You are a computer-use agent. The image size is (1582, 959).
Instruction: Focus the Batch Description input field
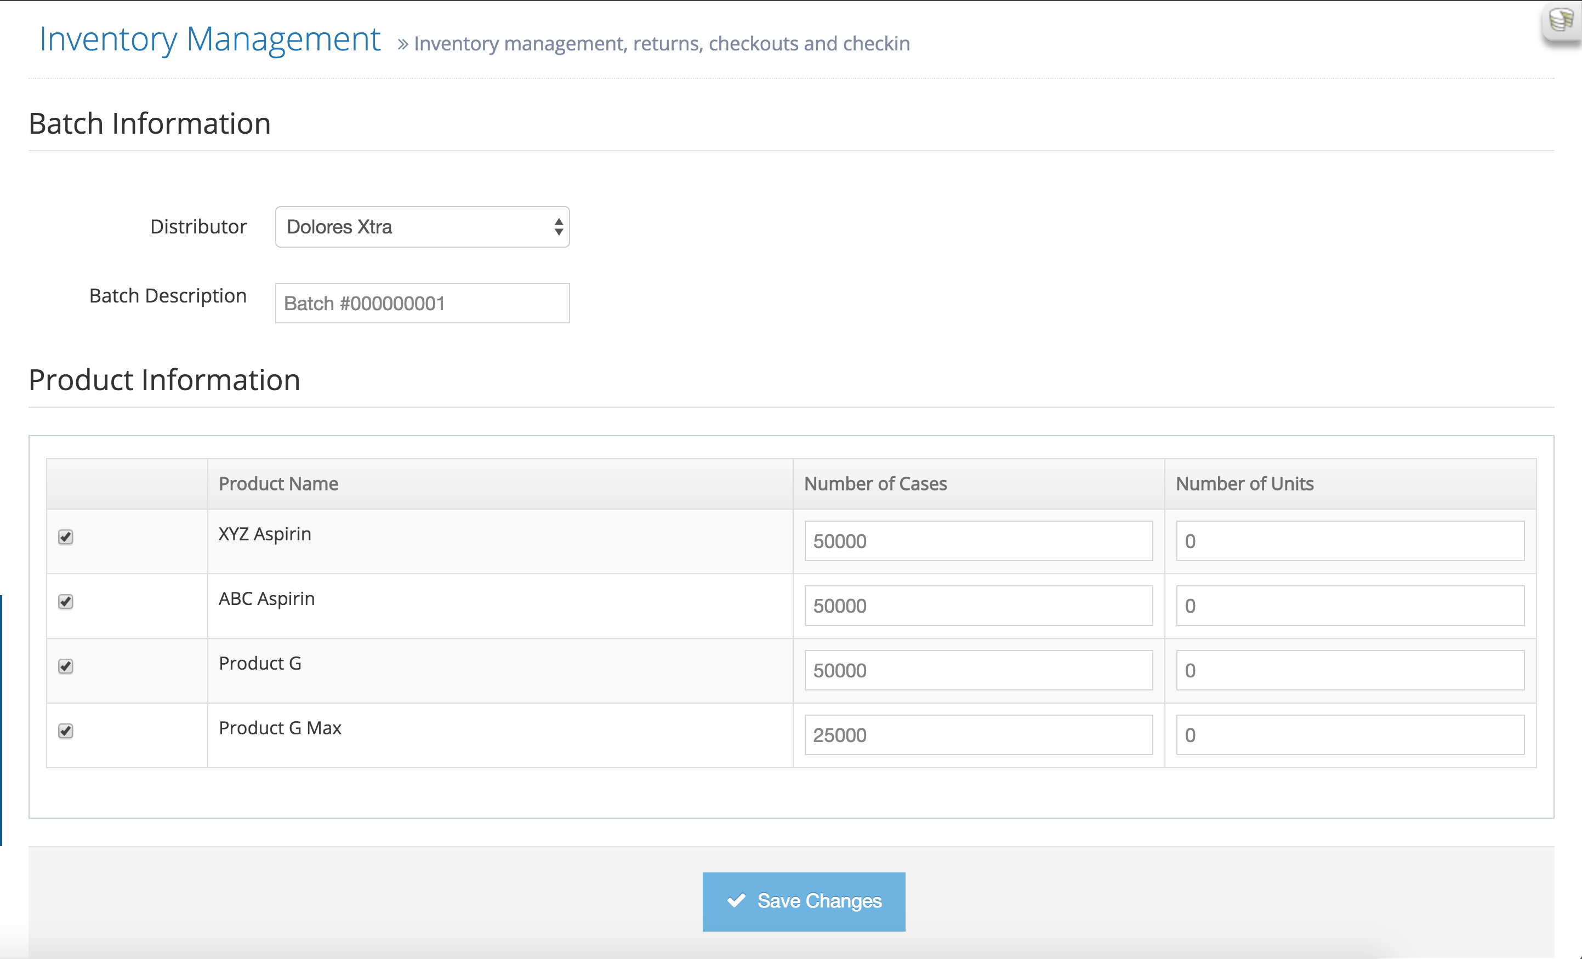[422, 303]
